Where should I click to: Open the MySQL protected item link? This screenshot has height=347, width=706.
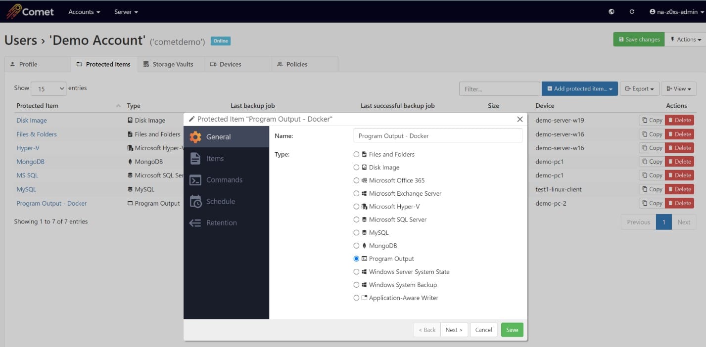(27, 189)
